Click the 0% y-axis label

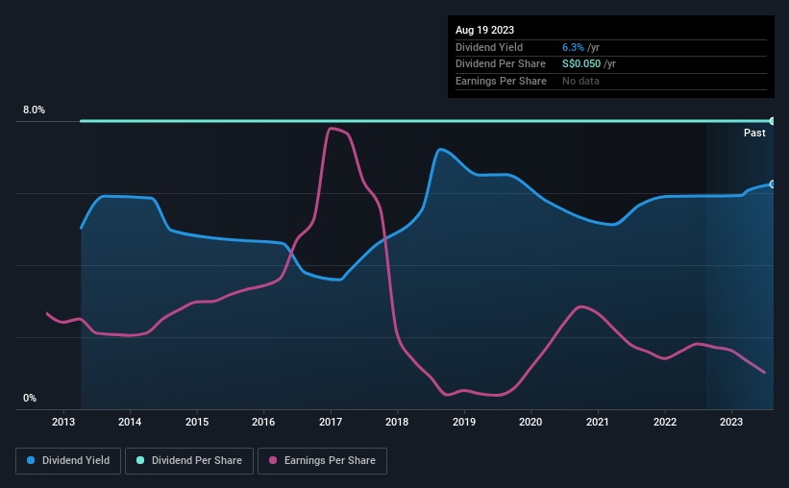click(30, 398)
